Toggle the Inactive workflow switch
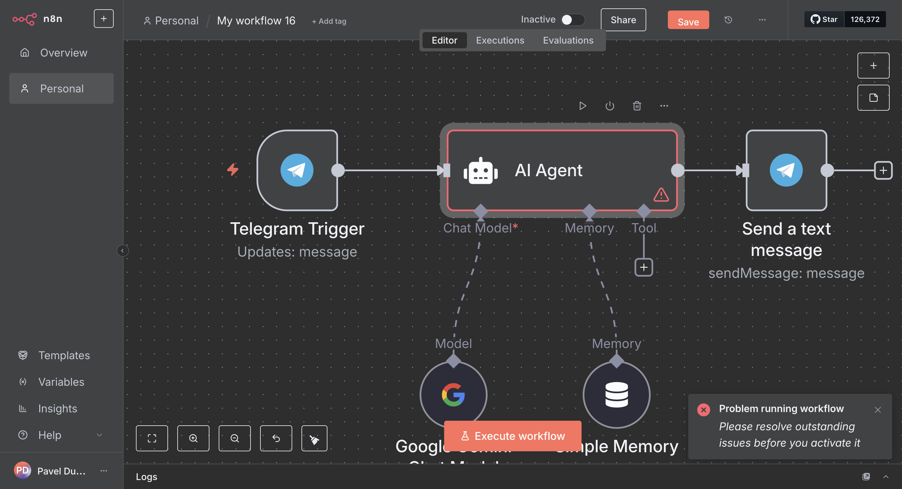The image size is (902, 489). [572, 19]
